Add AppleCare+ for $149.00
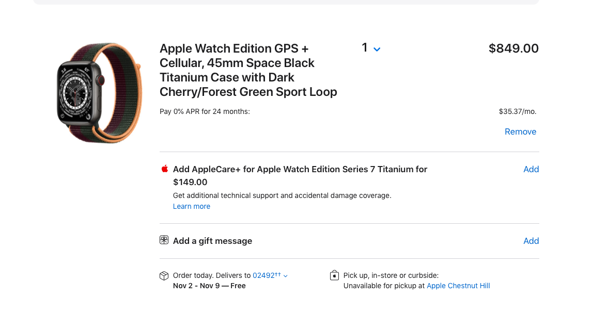 point(531,169)
